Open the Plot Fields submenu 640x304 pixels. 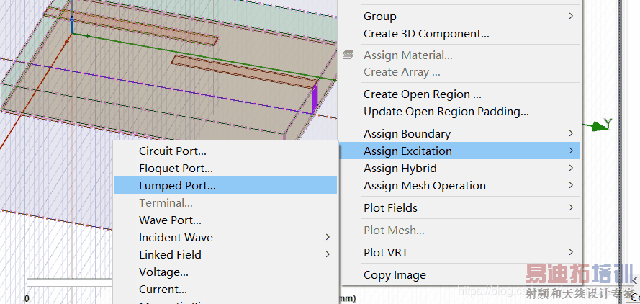click(x=461, y=208)
